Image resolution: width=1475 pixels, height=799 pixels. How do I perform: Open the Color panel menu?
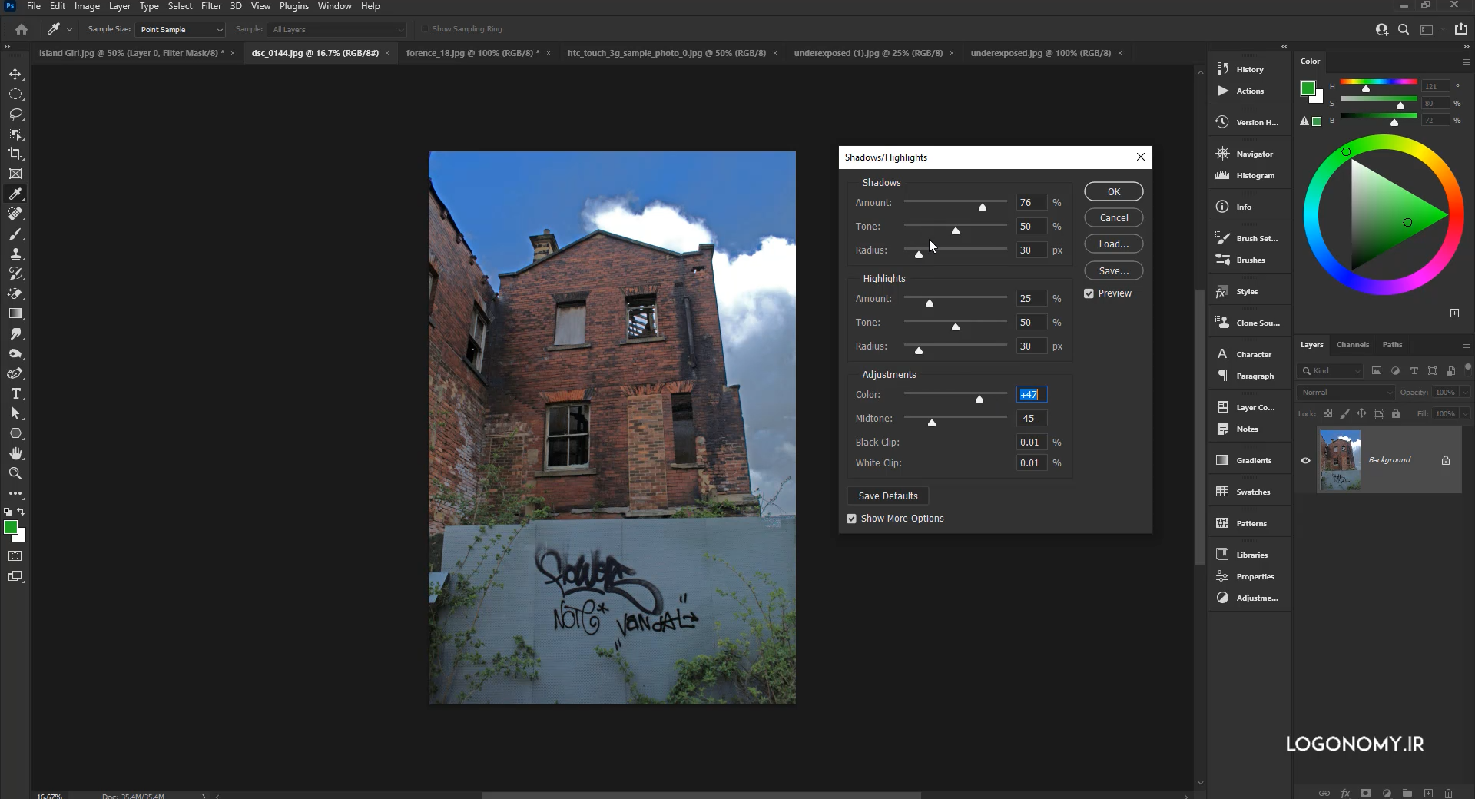(x=1466, y=61)
